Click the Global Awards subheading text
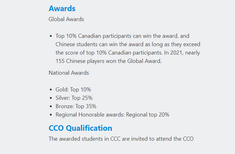Viewport: 235px width, 154px height. point(66,19)
